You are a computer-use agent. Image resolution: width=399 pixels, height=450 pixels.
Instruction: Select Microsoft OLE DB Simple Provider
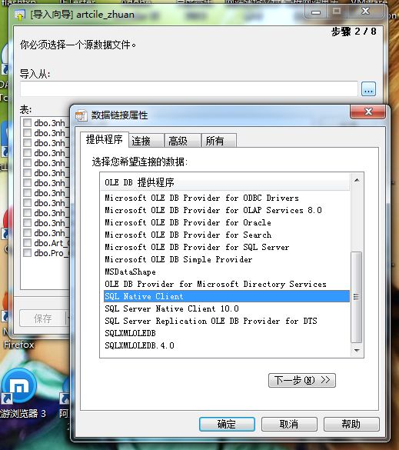point(178,260)
